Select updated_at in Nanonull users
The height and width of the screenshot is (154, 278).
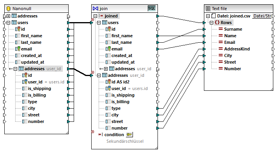[x=33, y=62]
